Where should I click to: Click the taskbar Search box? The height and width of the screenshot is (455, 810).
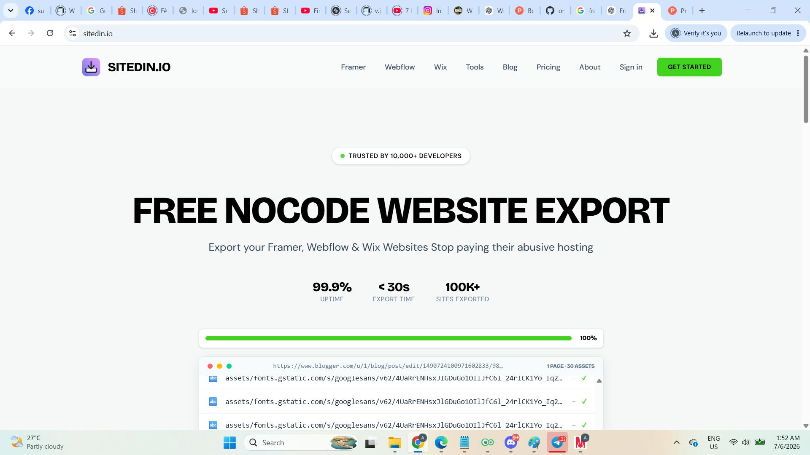tap(300, 442)
